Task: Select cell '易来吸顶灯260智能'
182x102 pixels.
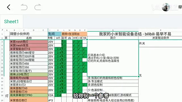Action: (29, 60)
